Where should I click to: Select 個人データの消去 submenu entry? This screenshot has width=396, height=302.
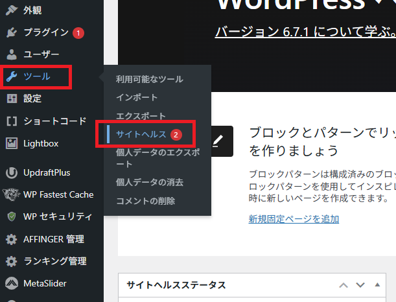pos(149,183)
